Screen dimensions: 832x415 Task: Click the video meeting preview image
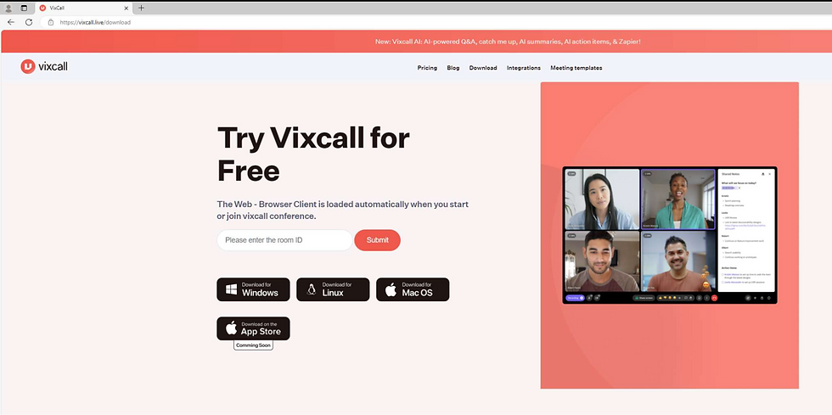tap(670, 235)
